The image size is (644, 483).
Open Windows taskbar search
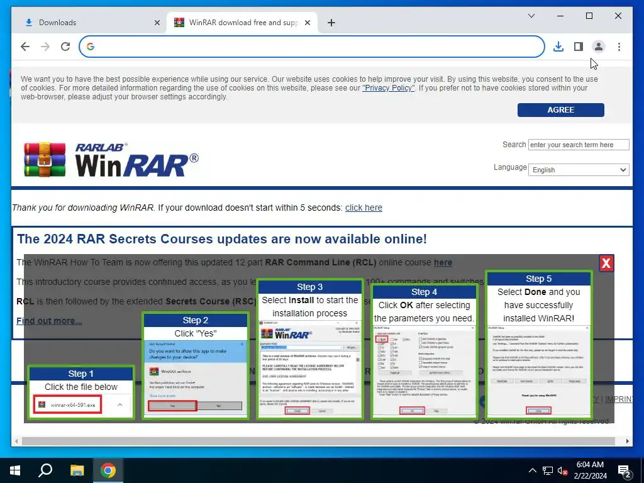(x=45, y=470)
